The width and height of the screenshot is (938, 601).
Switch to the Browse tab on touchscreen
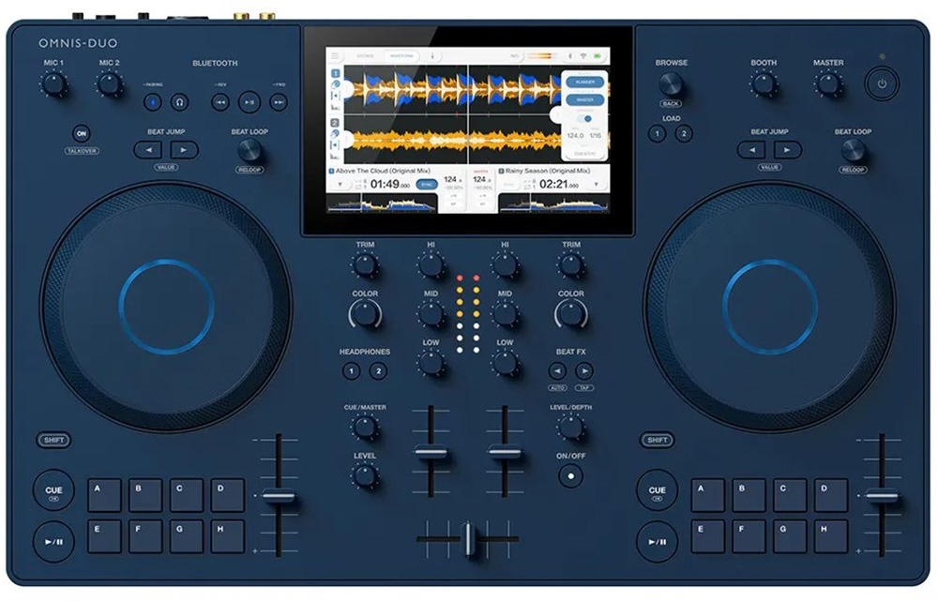pos(365,56)
